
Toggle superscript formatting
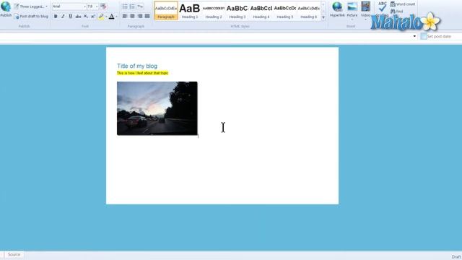(x=93, y=17)
